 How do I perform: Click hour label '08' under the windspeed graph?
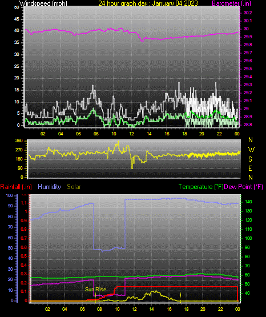pyautogui.click(x=96, y=134)
